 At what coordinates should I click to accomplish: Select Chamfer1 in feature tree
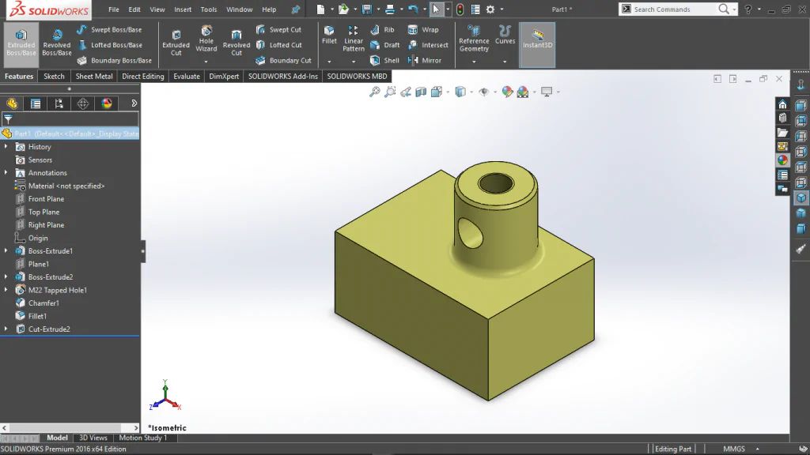(x=44, y=303)
